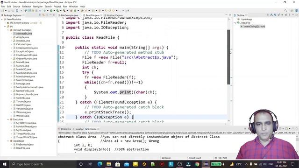The image size is (299, 168).
Task: Click Writable in the status bar
Action: pyautogui.click(x=166, y=158)
